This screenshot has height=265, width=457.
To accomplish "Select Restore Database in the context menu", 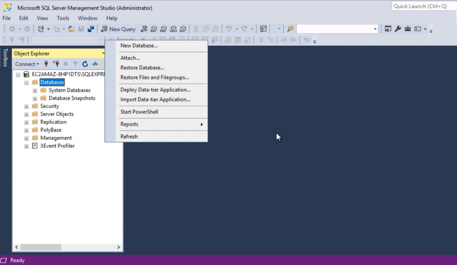I will pos(142,67).
